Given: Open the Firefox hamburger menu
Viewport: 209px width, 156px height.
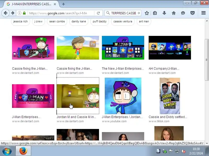Looking at the screenshot, I should (204, 13).
